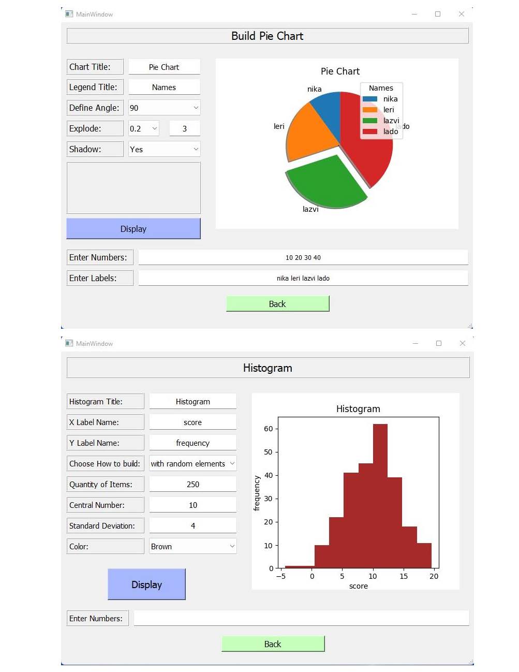Viewport: 519px width, 672px height.
Task: Click Display in the Histogram window
Action: coord(146,584)
